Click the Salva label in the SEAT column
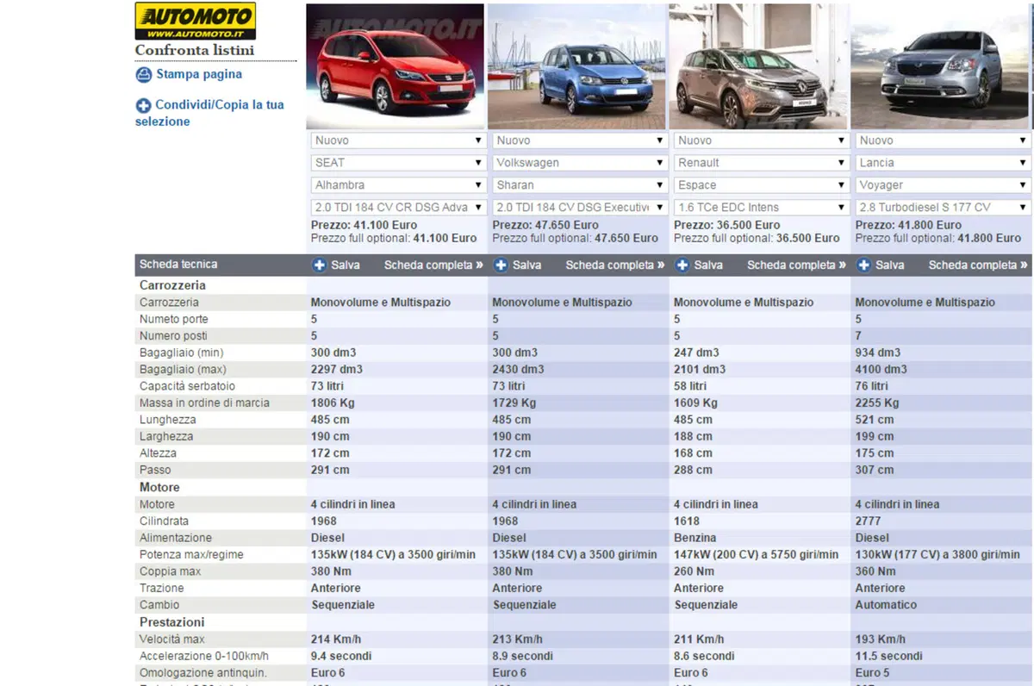Screen dimensions: 1034x686 [346, 265]
